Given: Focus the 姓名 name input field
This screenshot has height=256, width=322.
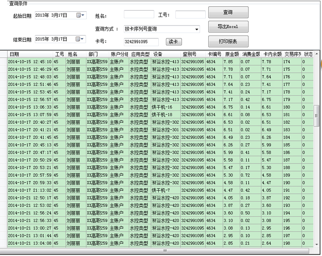Looking at the screenshot, I should coord(139,15).
